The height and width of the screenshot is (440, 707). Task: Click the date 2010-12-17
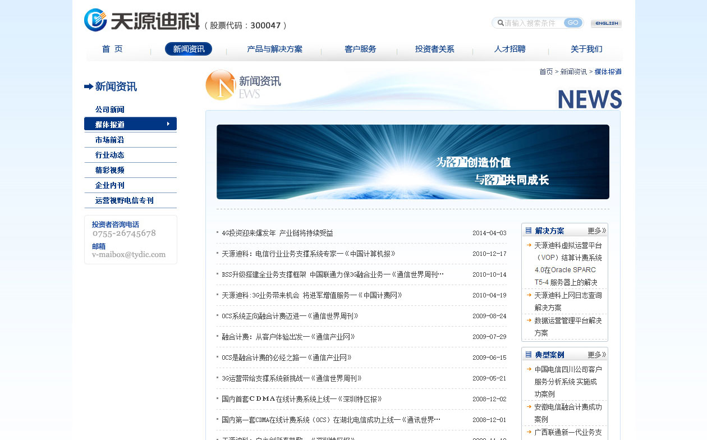[489, 254]
